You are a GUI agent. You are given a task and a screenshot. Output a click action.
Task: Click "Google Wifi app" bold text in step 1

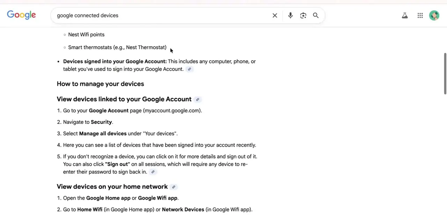(157, 198)
